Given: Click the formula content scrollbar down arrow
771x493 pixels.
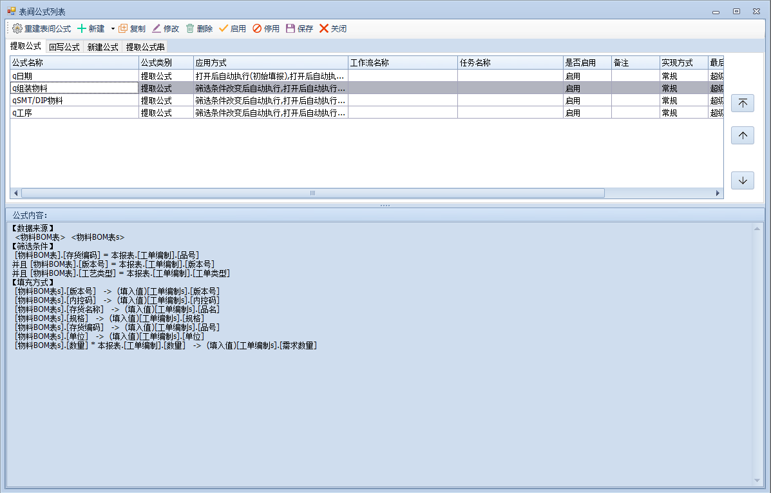Looking at the screenshot, I should tap(757, 481).
